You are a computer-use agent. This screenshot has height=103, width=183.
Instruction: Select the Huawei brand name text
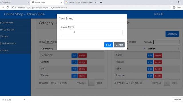[x=120, y=62]
